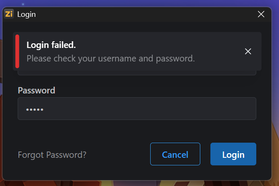Click the desktop wallpaper above the Login window

pyautogui.click(x=139, y=3)
